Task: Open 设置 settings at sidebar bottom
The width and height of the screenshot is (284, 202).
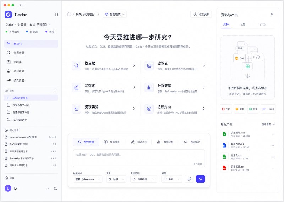Action: (10, 178)
